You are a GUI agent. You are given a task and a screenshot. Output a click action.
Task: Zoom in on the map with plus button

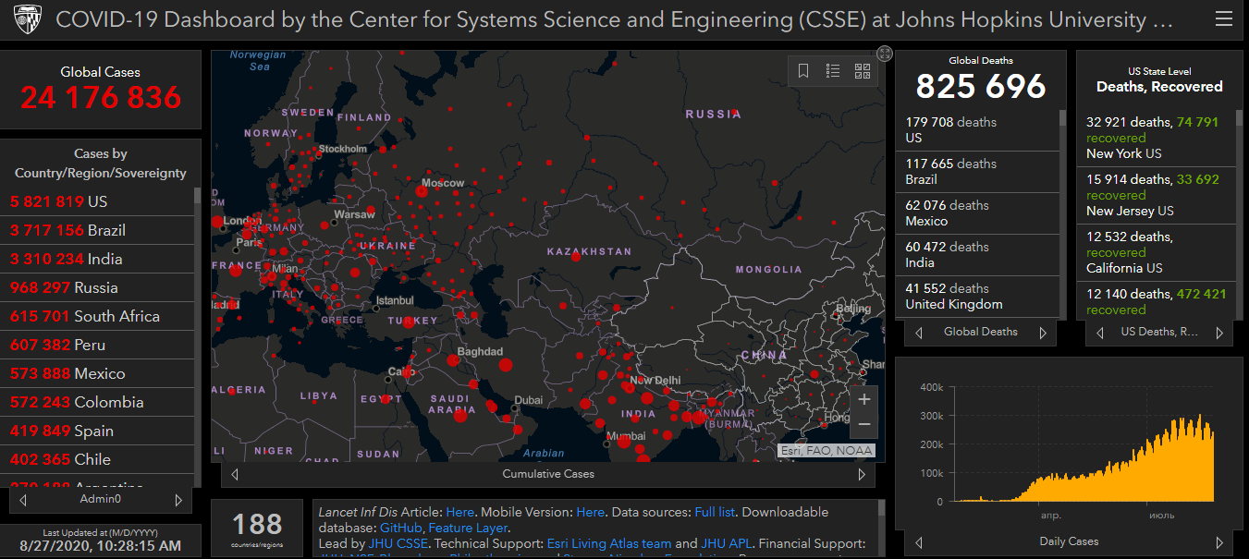[x=864, y=399]
